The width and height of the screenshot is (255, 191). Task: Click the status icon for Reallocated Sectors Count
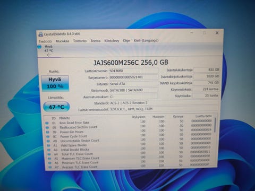pyautogui.click(x=47, y=127)
